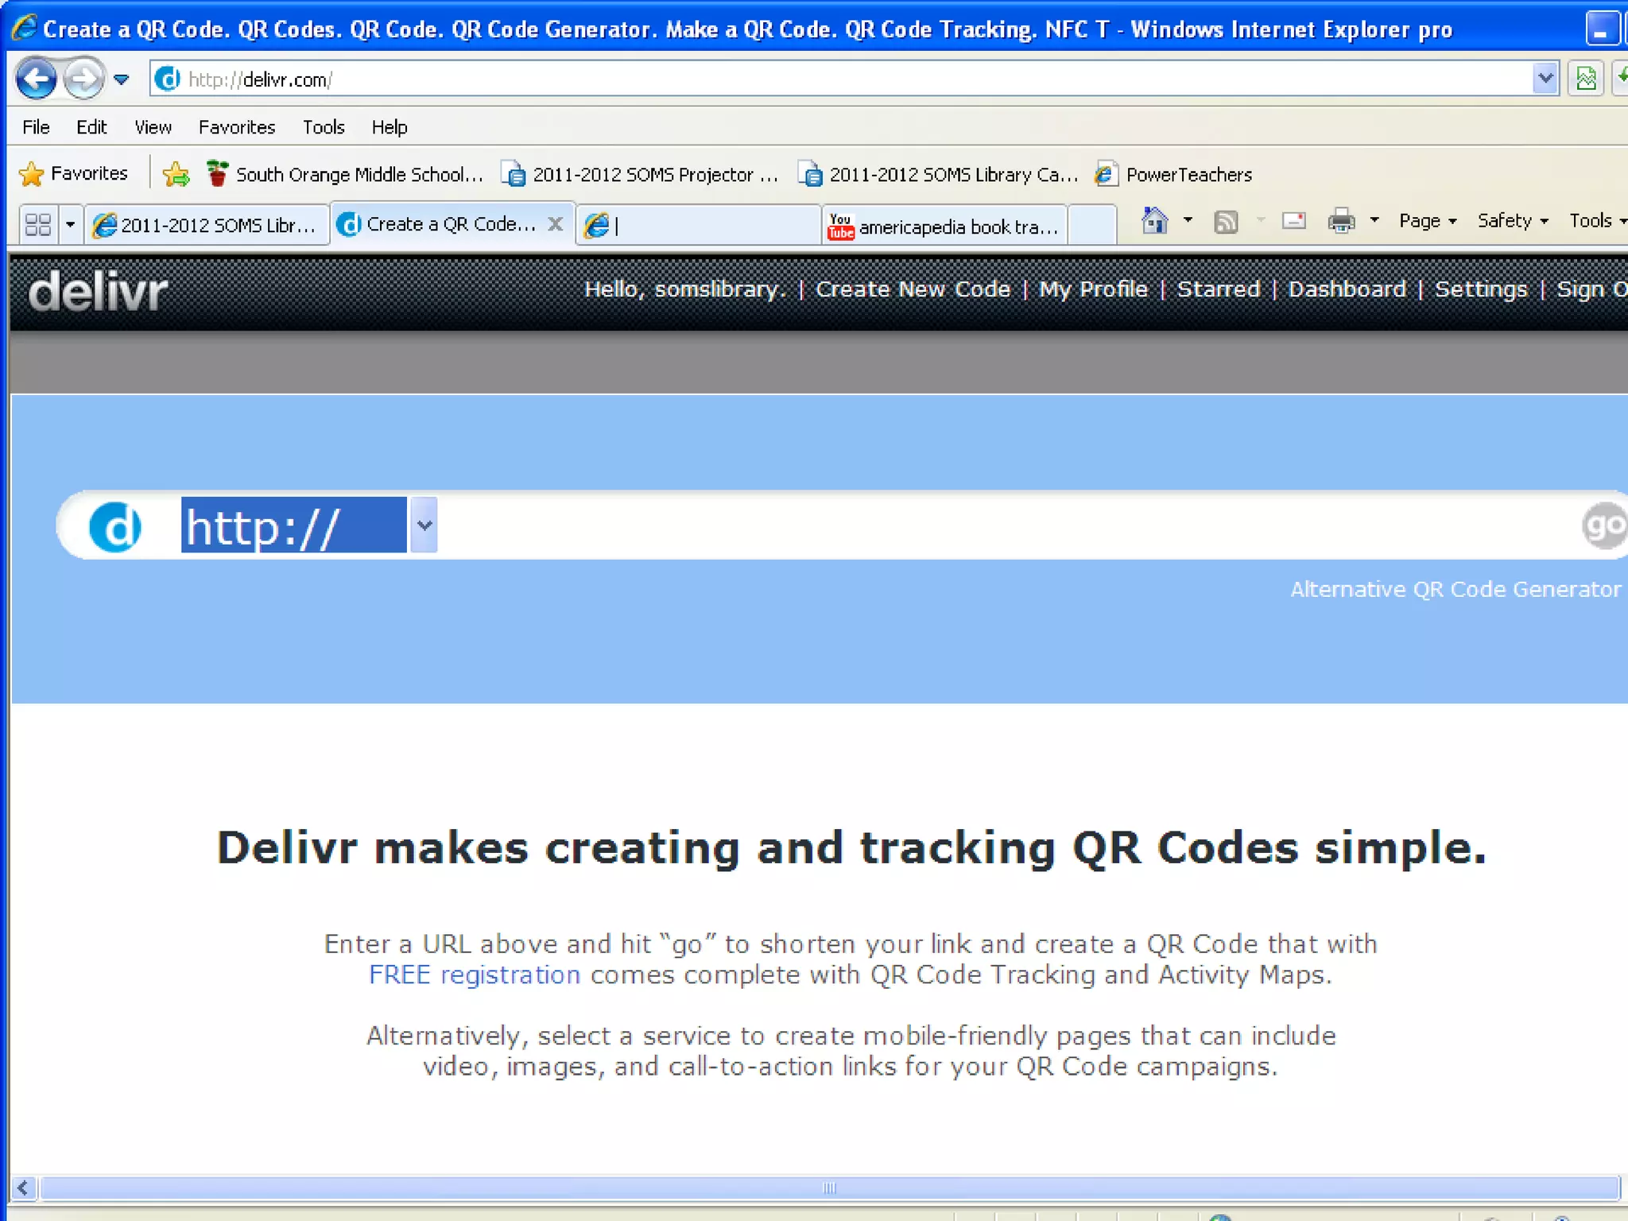Click the browser Forward arrow button
This screenshot has width=1628, height=1221.
[83, 79]
